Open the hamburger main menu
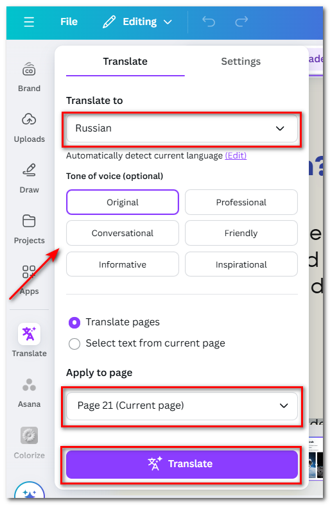The width and height of the screenshot is (330, 505). [x=29, y=22]
